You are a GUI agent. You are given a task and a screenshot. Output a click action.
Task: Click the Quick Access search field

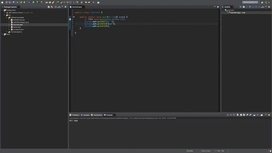point(250,2)
